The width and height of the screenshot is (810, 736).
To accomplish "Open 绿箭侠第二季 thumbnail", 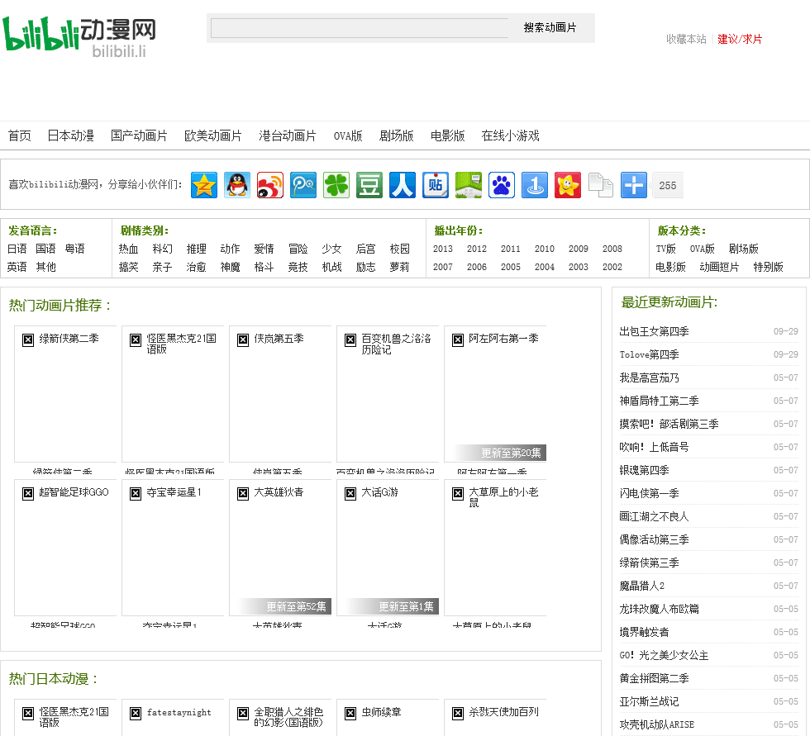I will click(65, 394).
